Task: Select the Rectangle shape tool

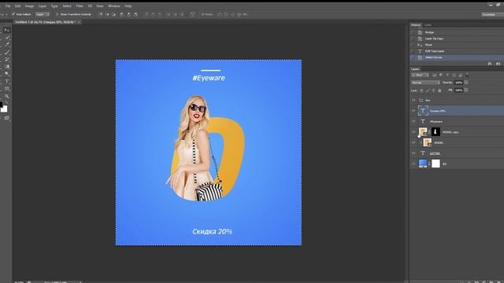Action: 7,89
